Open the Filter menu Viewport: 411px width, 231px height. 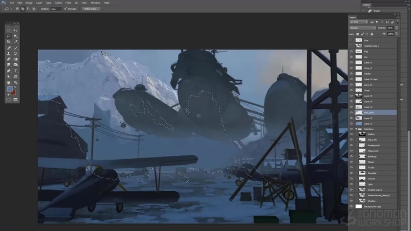pyautogui.click(x=68, y=3)
